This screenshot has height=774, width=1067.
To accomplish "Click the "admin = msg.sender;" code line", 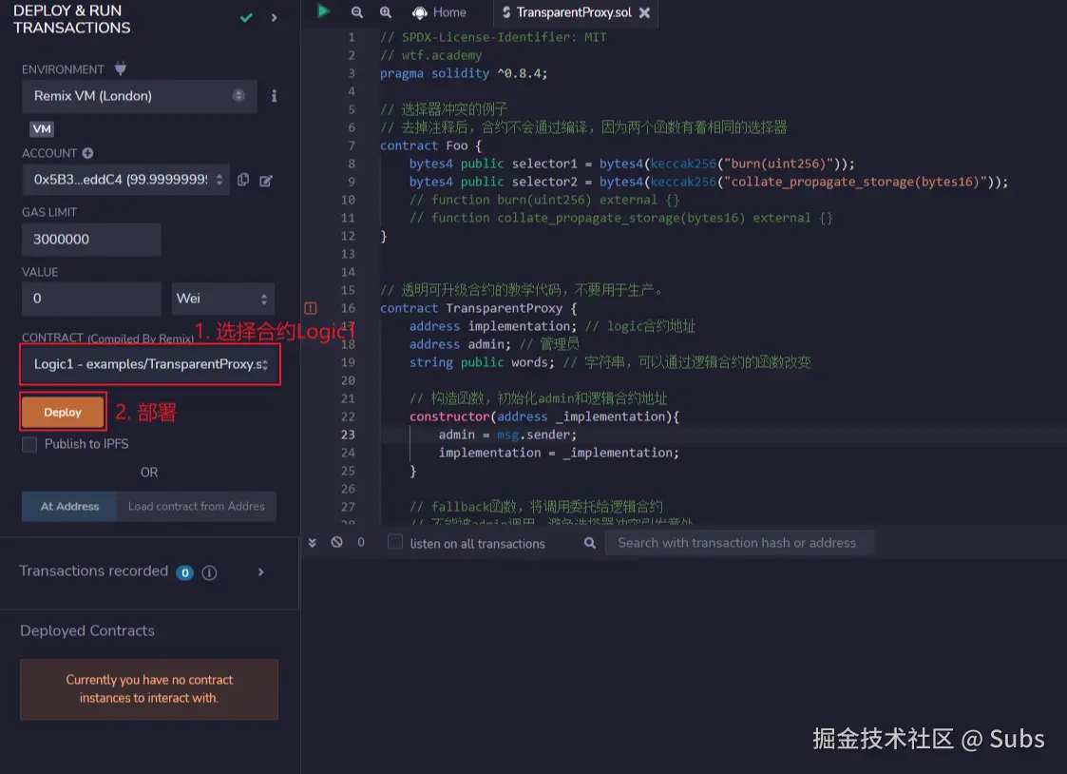I will pos(507,435).
